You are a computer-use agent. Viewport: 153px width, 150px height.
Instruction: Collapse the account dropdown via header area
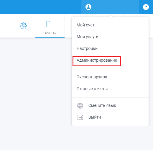[110, 7]
